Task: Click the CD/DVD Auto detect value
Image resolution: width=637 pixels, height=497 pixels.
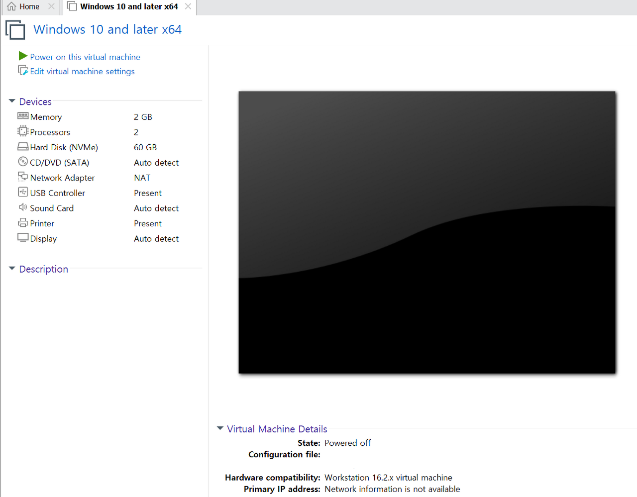Action: pyautogui.click(x=156, y=163)
